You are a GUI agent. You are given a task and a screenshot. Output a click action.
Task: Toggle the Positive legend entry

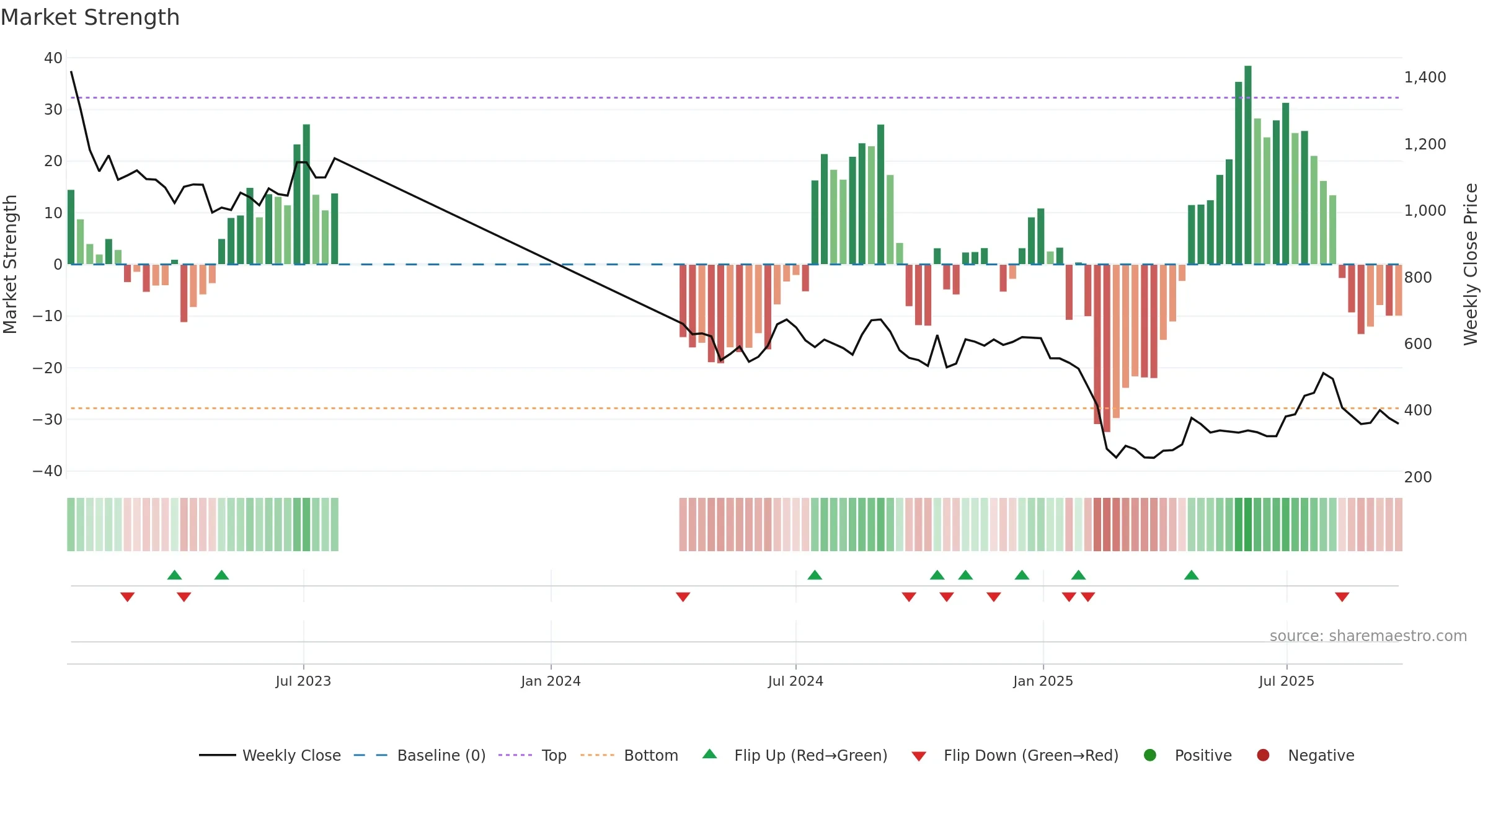tap(1187, 755)
